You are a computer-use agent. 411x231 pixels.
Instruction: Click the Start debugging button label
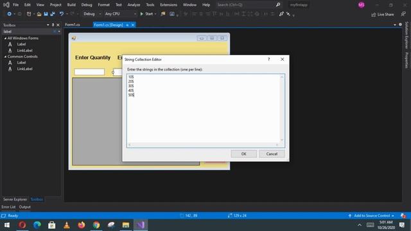pyautogui.click(x=149, y=14)
